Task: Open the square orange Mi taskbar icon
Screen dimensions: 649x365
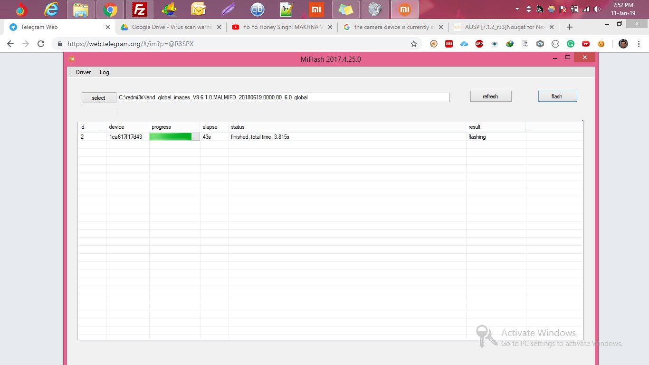Action: click(x=316, y=9)
